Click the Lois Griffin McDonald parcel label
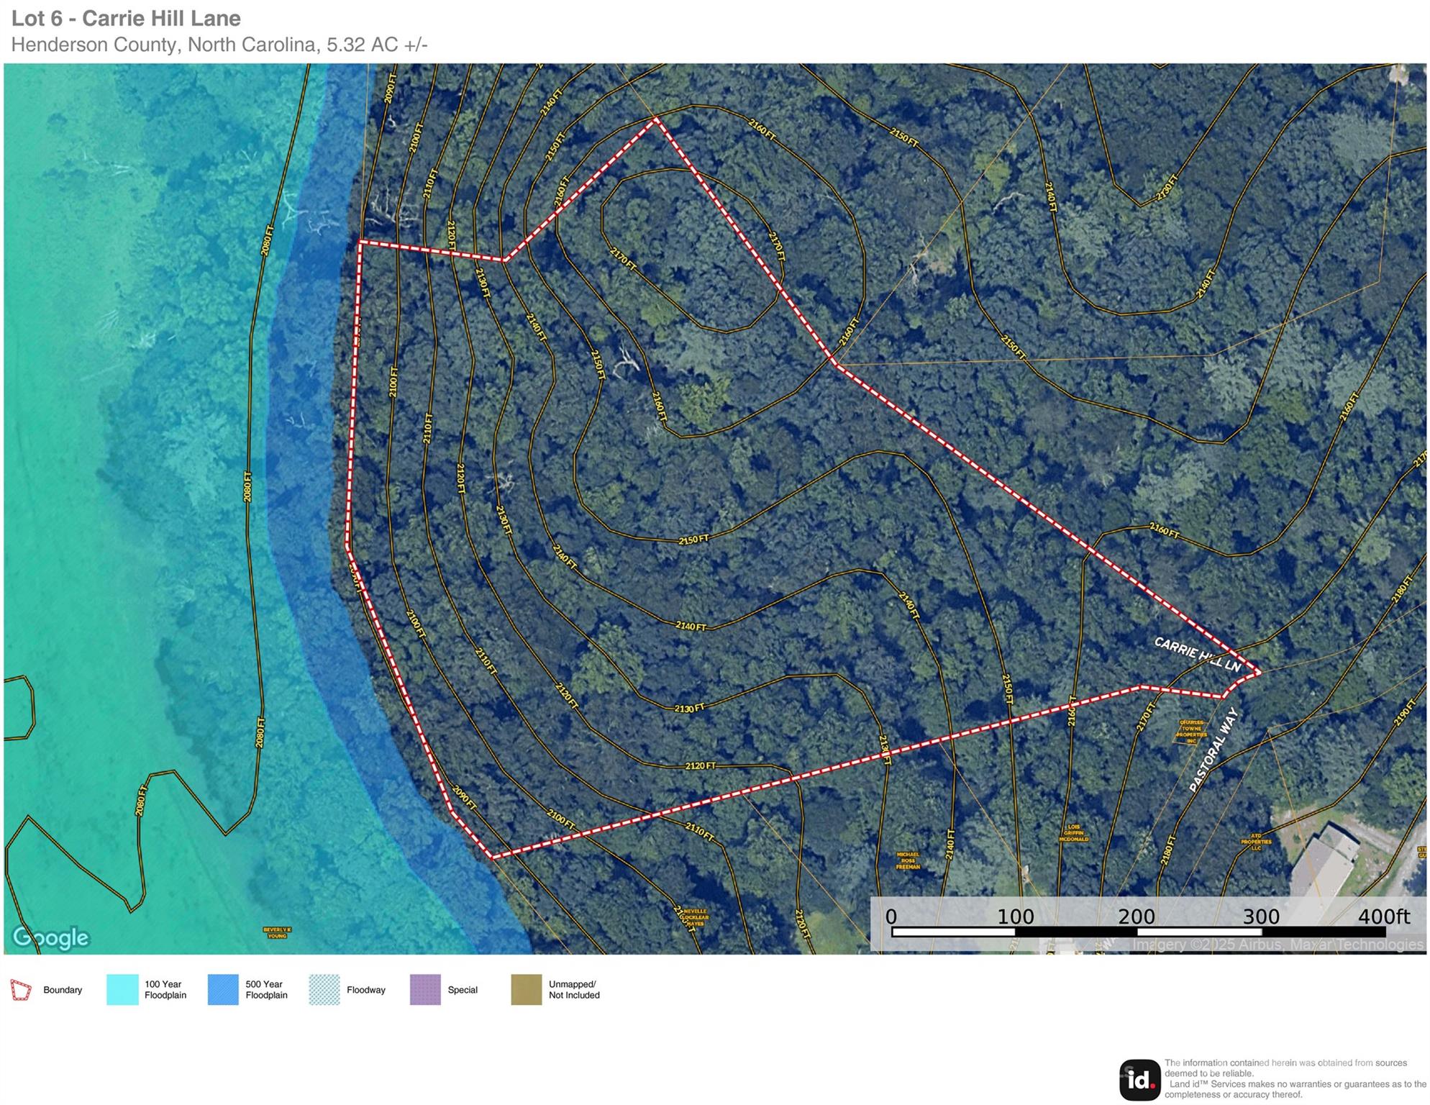The width and height of the screenshot is (1430, 1105). tap(1073, 833)
